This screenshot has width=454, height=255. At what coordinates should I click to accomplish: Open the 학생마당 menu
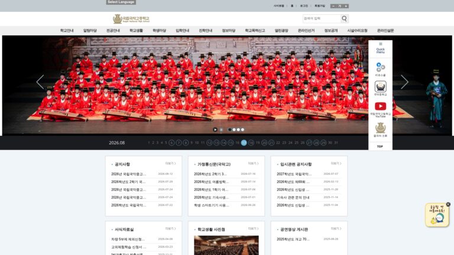159,30
